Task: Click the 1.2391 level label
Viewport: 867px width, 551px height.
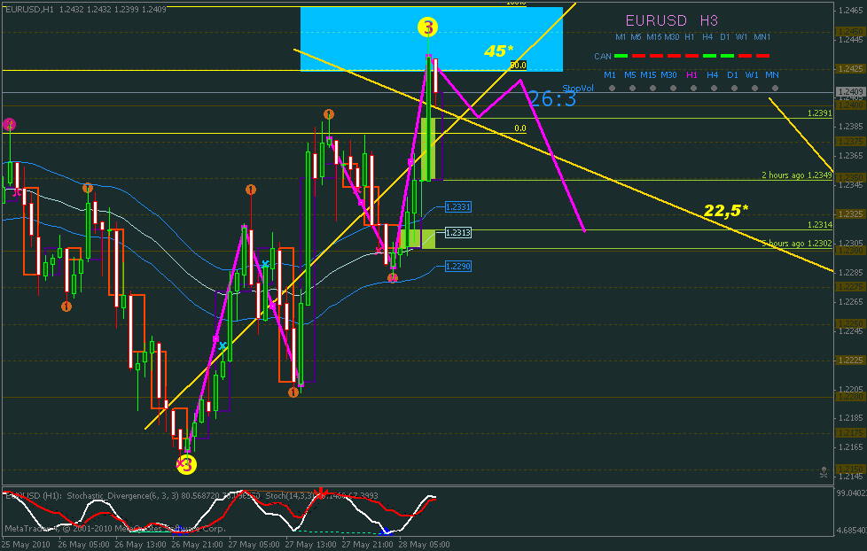Action: 819,113
